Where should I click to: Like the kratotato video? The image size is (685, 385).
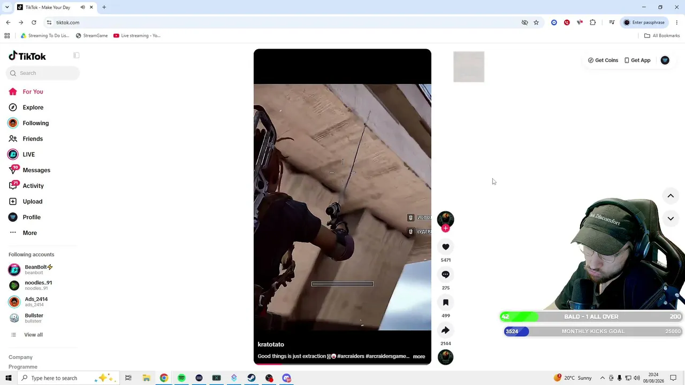[445, 247]
